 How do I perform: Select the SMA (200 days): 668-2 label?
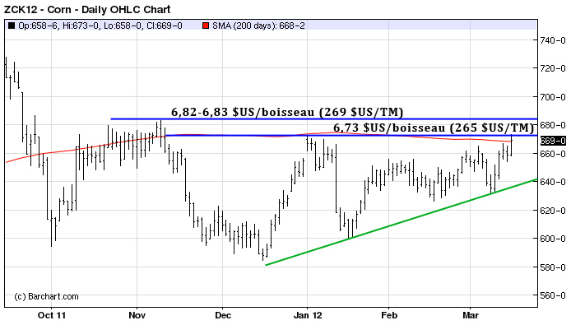click(259, 26)
